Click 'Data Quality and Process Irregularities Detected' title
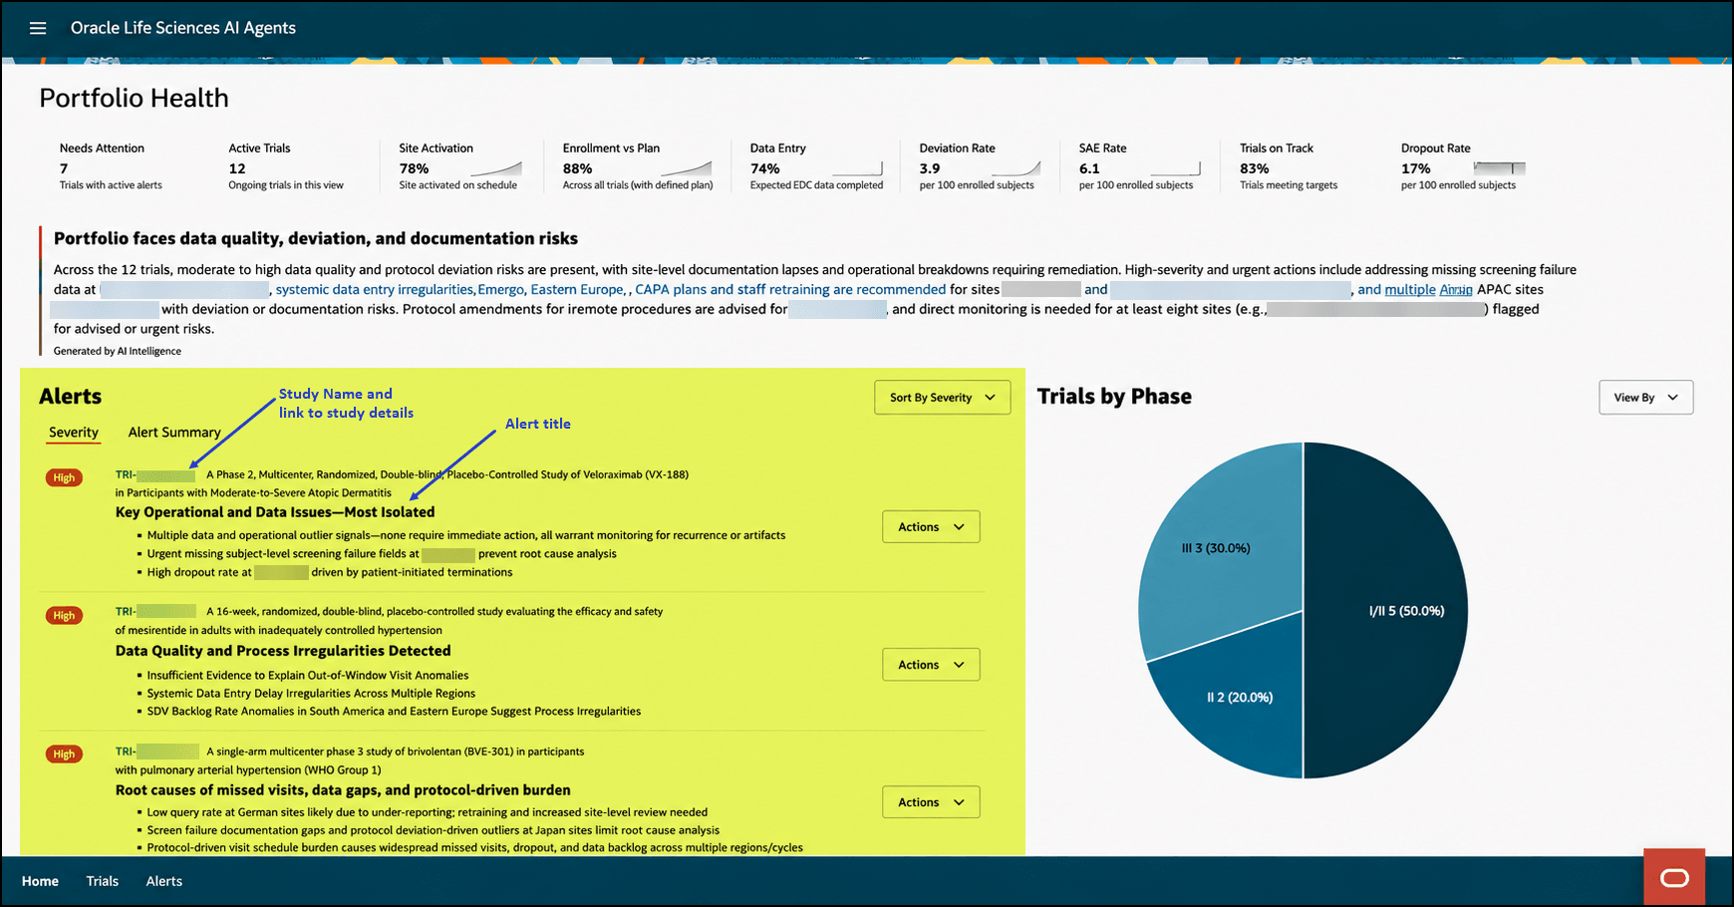Viewport: 1734px width, 907px height. [x=283, y=651]
